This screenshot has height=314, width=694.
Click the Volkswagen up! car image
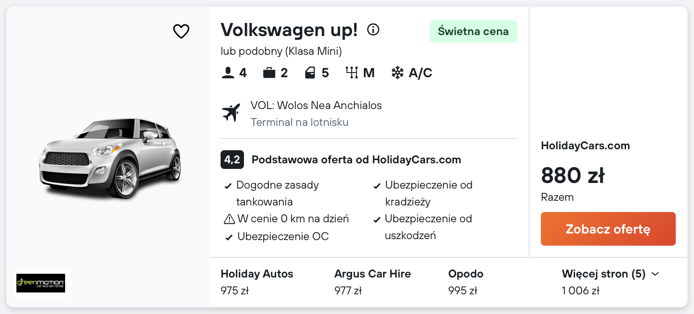tap(110, 158)
